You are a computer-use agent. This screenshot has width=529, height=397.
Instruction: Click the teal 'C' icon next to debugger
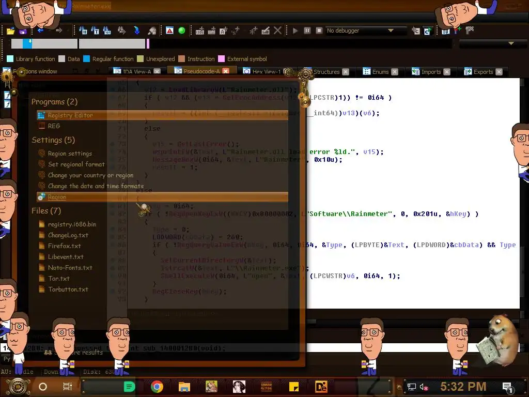coord(427,31)
